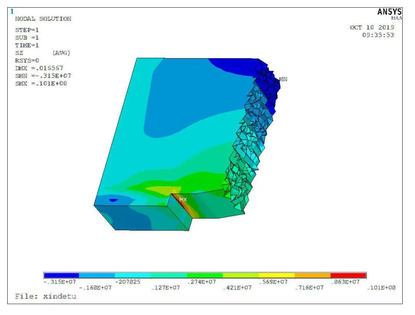
Task: Click the R14.5 version text
Action: [397, 18]
